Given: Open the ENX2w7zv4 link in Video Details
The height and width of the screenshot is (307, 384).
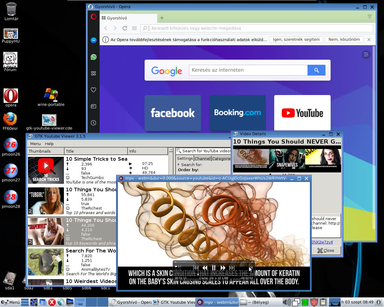Looking at the screenshot, I should coord(322,242).
